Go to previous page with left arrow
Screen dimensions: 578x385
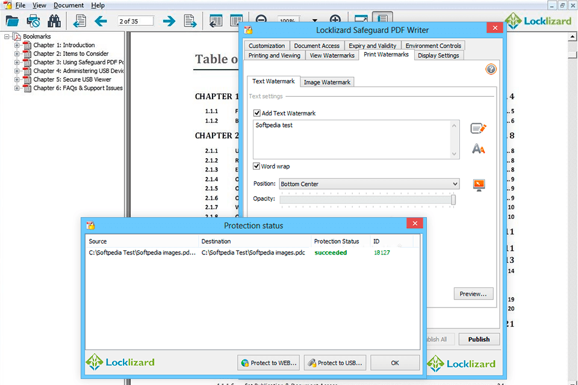[101, 21]
